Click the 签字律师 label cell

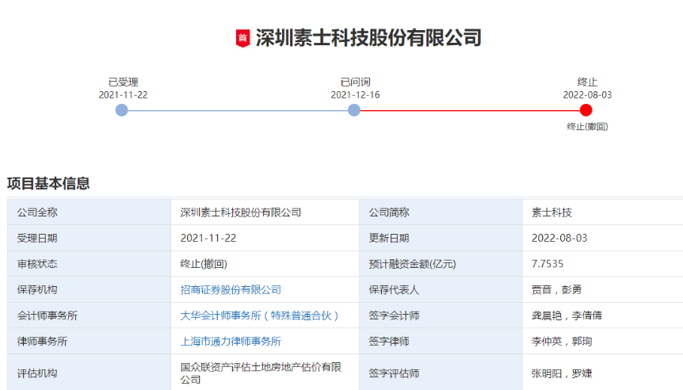coord(441,341)
